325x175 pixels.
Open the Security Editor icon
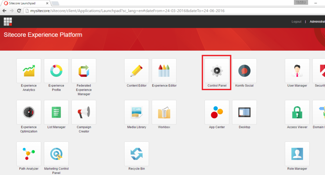pyautogui.click(x=319, y=71)
